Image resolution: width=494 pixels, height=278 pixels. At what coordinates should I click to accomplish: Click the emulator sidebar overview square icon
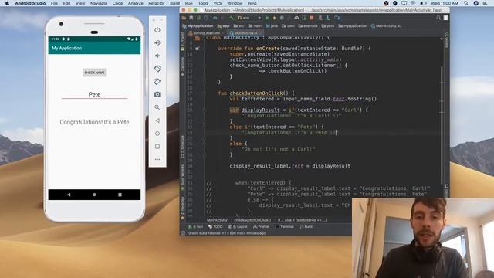click(157, 146)
